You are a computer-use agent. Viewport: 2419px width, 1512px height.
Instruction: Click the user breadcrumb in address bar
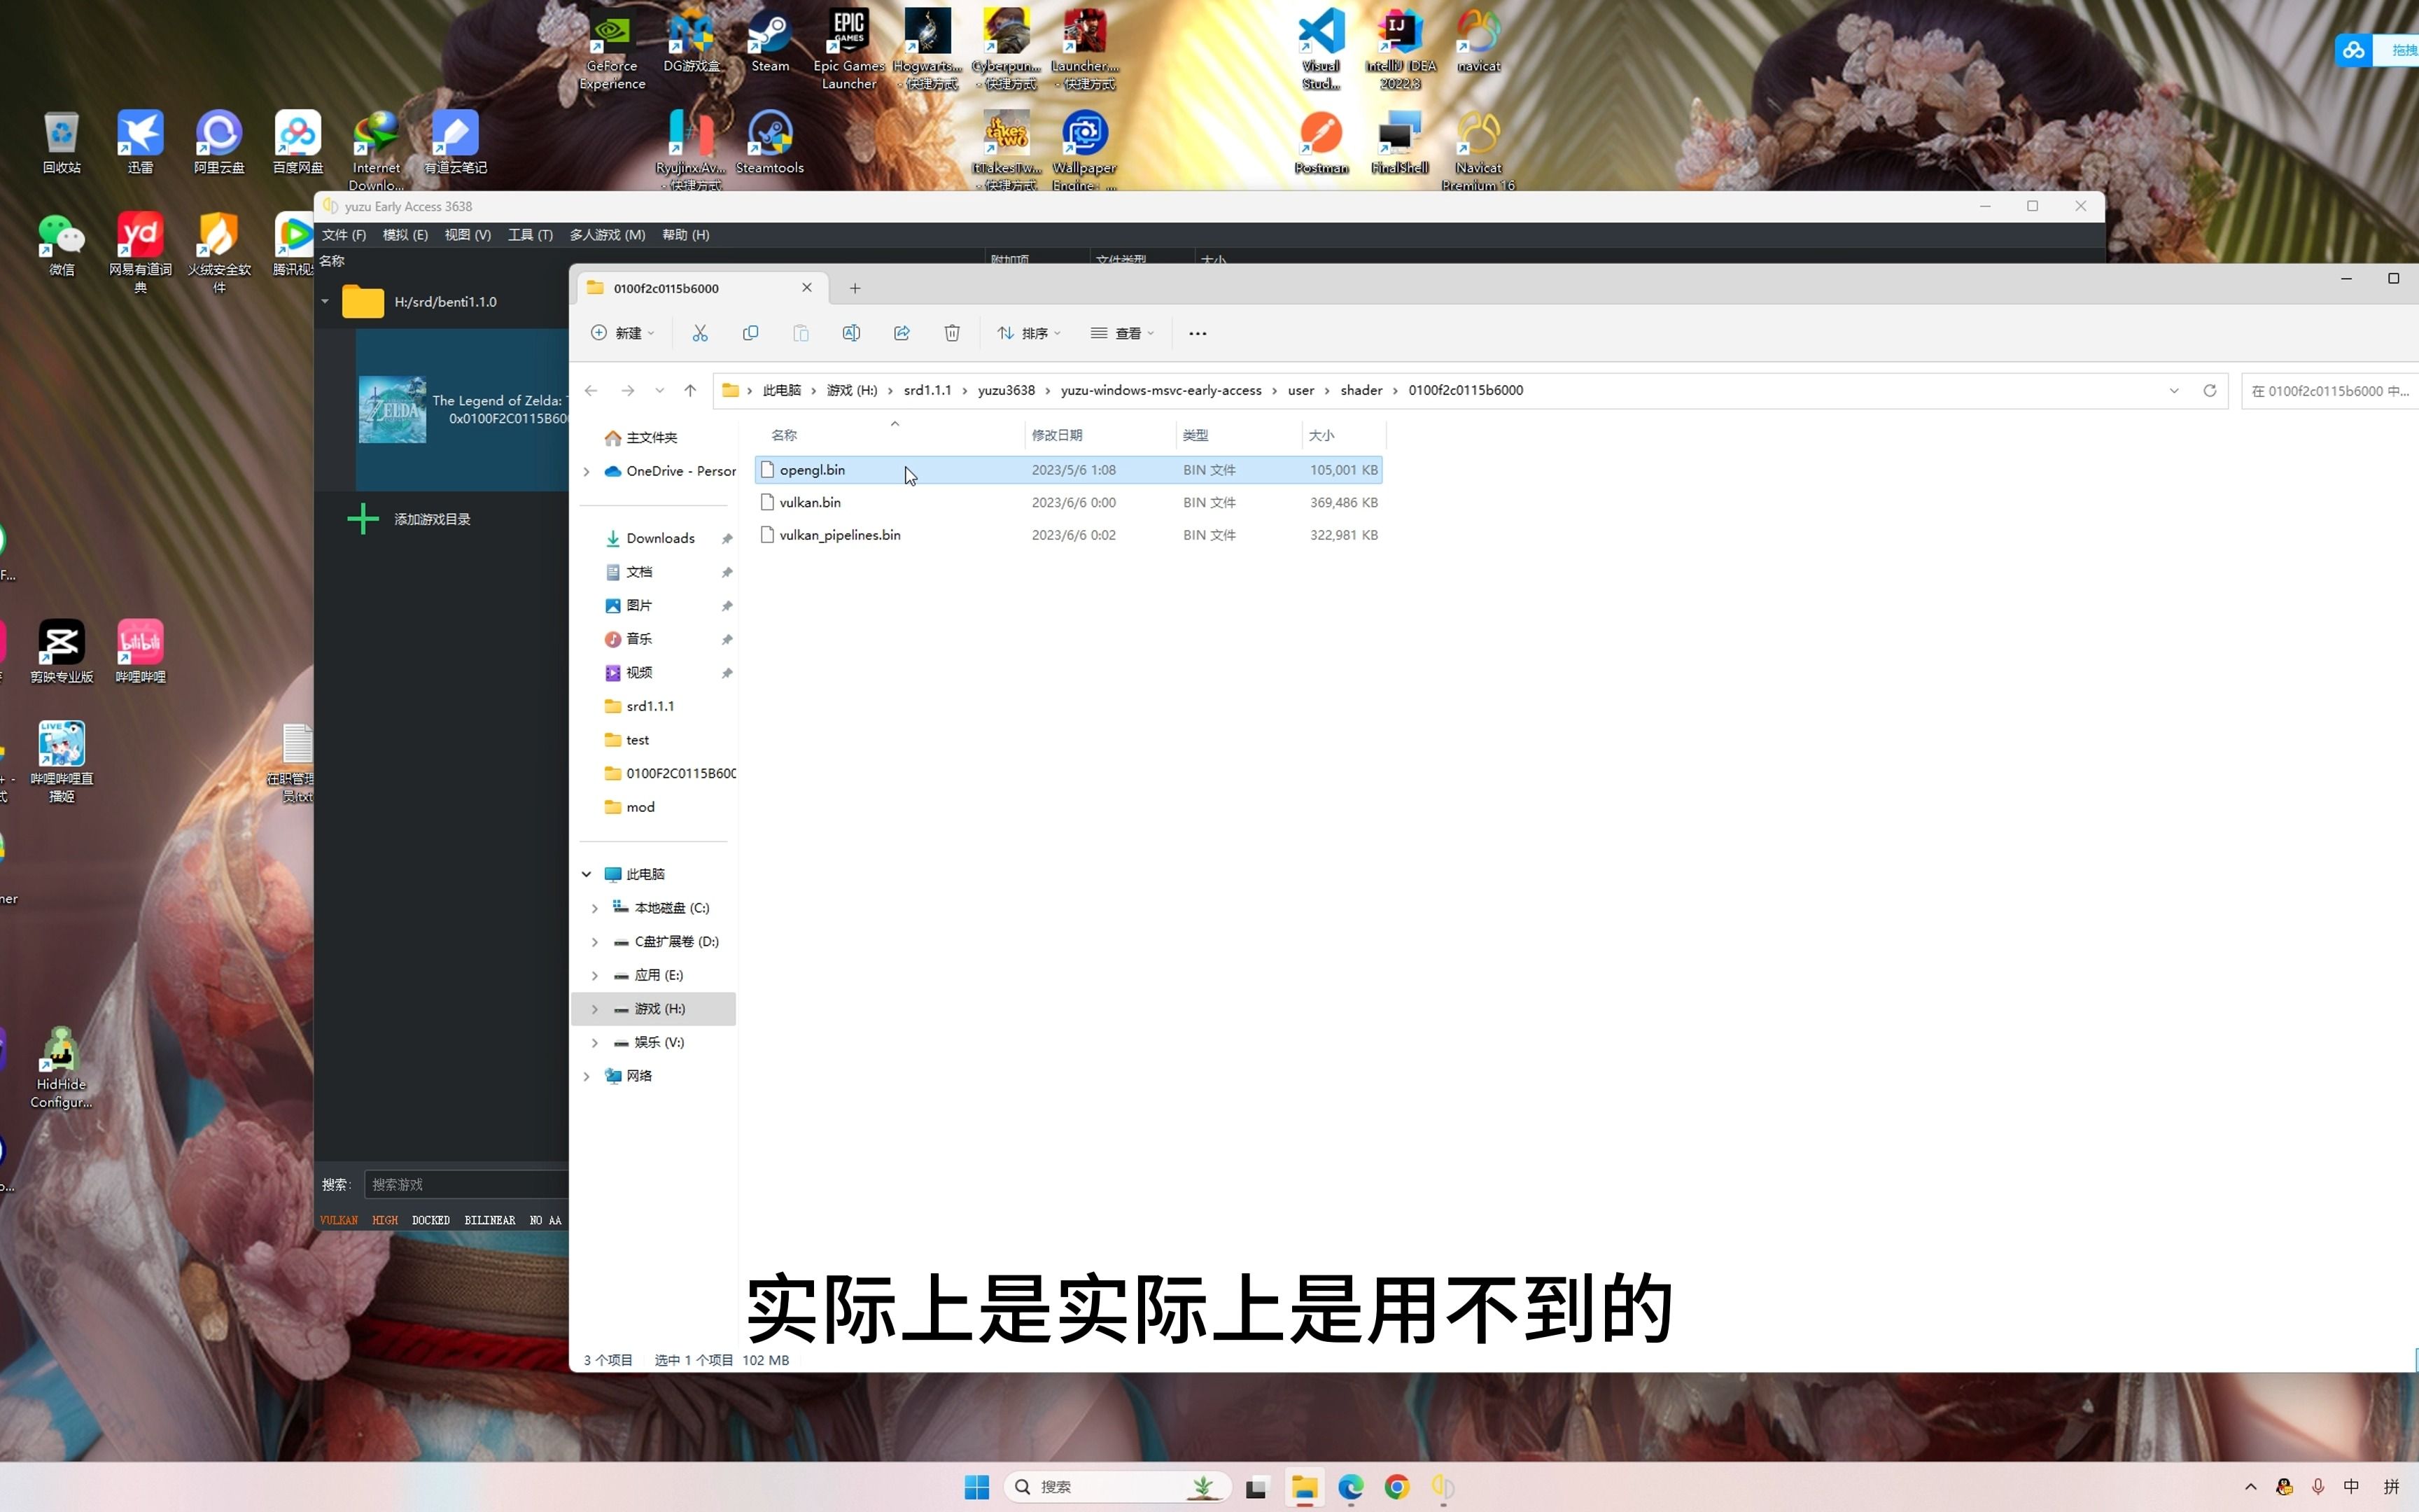[x=1300, y=390]
